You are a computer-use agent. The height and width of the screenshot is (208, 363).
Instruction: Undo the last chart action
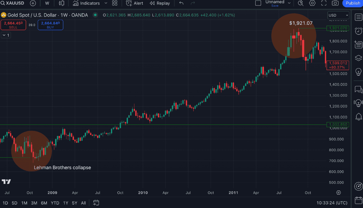tap(181, 3)
